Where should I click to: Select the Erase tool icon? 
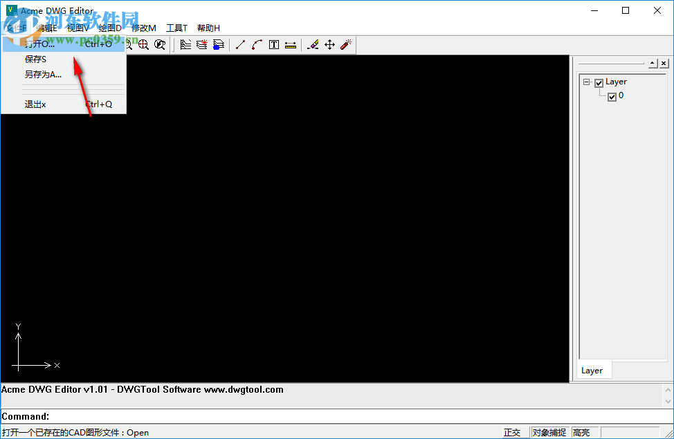tap(313, 44)
